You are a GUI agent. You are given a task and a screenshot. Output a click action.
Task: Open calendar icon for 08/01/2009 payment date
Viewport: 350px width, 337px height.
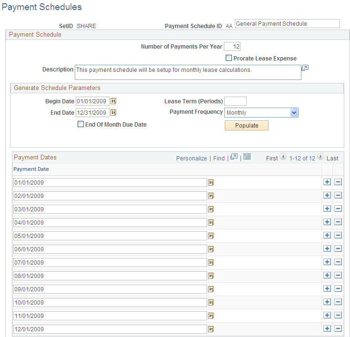tap(211, 276)
